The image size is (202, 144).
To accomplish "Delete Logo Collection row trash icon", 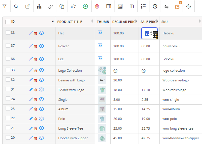I will pyautogui.click(x=36, y=71).
